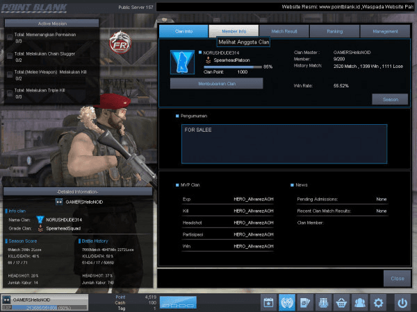Open the friends community icon
The image size is (417, 312).
click(359, 303)
